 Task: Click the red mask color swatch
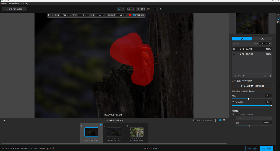point(130,15)
